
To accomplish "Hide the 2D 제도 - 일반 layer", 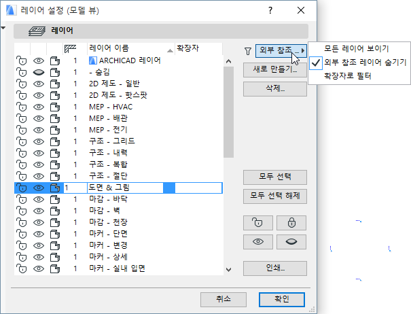I will point(39,84).
